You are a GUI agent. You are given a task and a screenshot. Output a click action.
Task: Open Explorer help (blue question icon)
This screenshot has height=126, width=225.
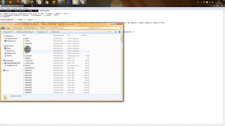pyautogui.click(x=120, y=32)
